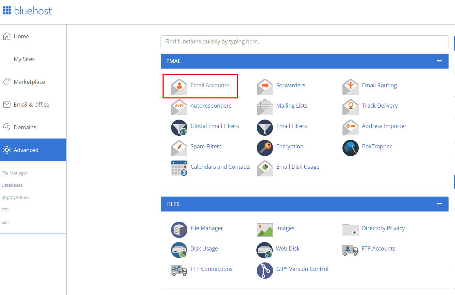Open Domains from the sidebar
The height and width of the screenshot is (295, 455).
tap(25, 127)
